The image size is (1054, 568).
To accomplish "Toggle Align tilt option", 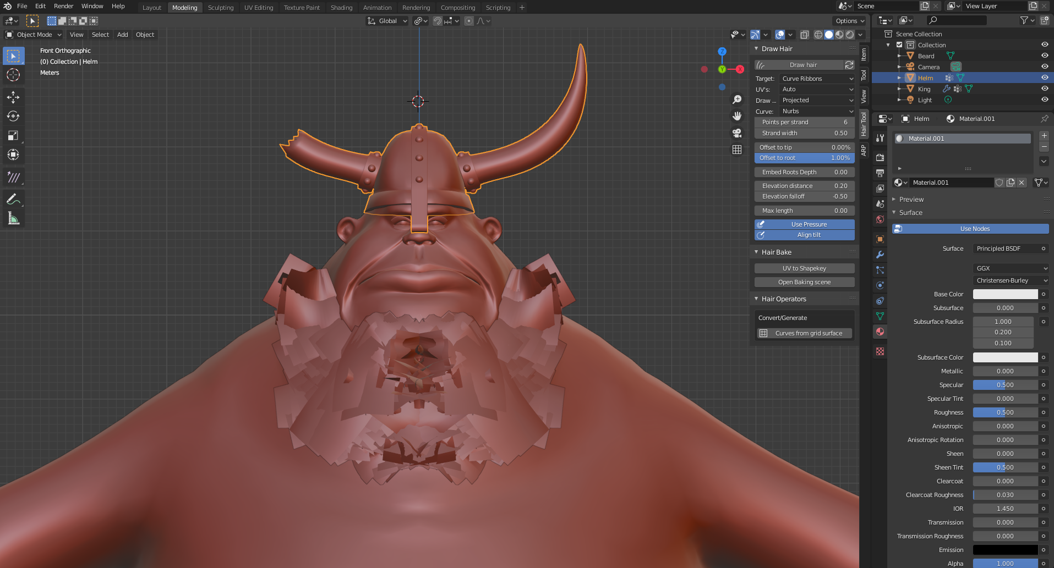I will [x=804, y=235].
